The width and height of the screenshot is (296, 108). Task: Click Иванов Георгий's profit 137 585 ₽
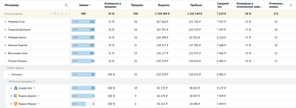pyautogui.click(x=195, y=45)
